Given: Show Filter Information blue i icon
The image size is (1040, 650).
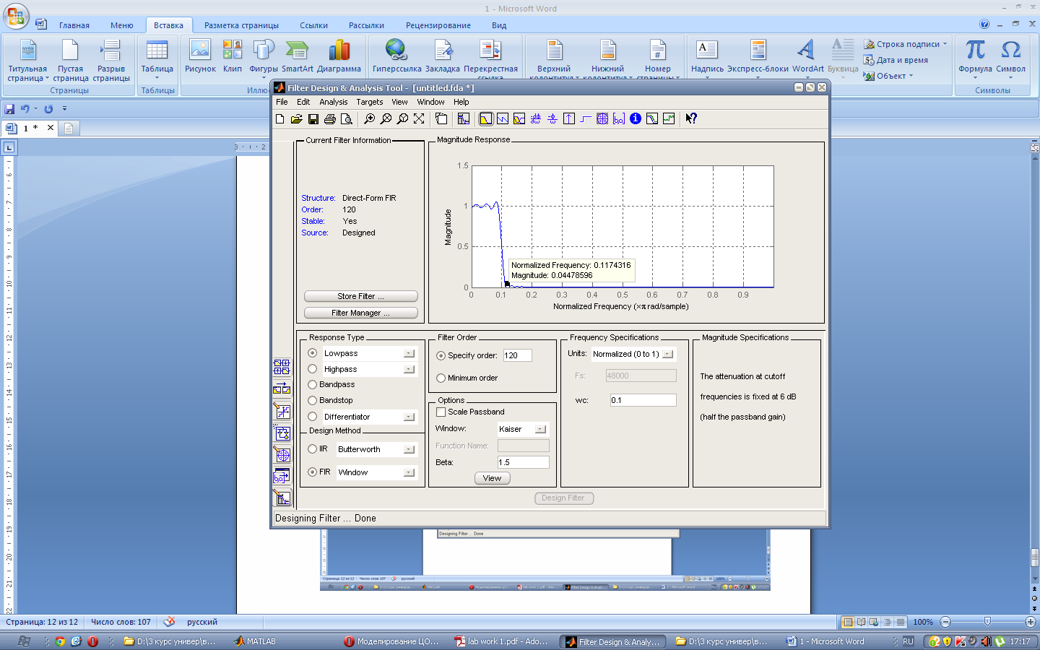Looking at the screenshot, I should click(636, 119).
